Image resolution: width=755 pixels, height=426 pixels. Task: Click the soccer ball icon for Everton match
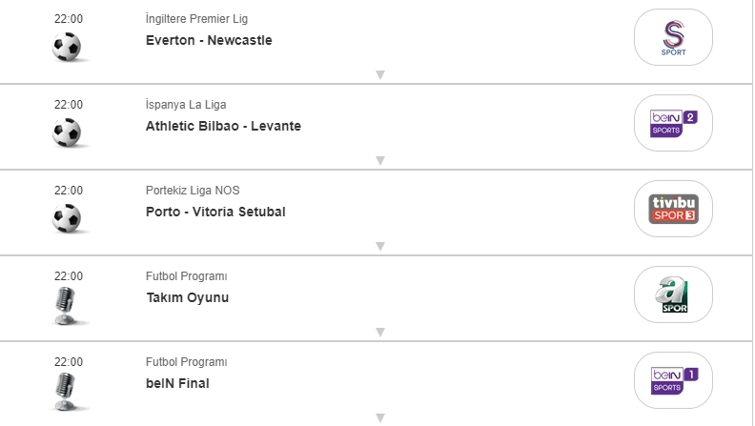pyautogui.click(x=67, y=47)
